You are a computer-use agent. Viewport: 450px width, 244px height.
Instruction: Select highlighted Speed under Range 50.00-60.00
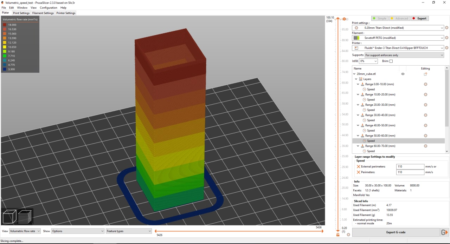pos(371,141)
